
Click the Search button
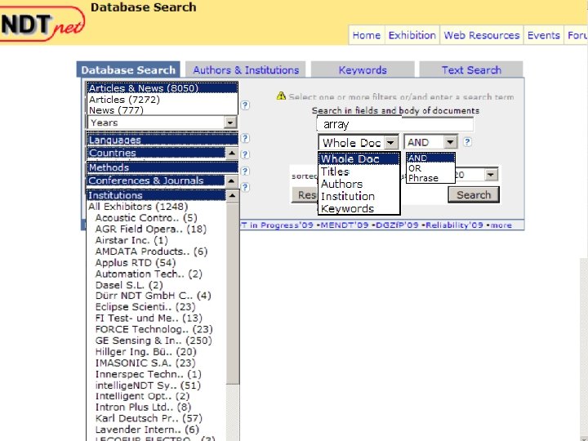point(474,195)
